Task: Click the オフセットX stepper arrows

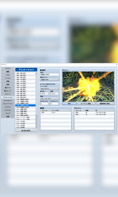Action: click(x=48, y=104)
